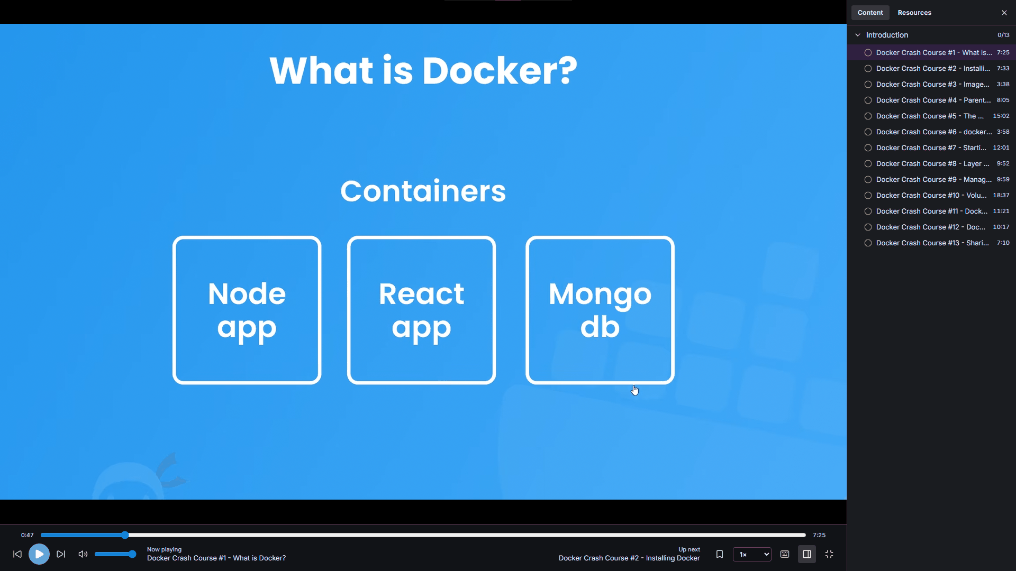Click the video slide area
This screenshot has height=571, width=1016.
(x=423, y=262)
